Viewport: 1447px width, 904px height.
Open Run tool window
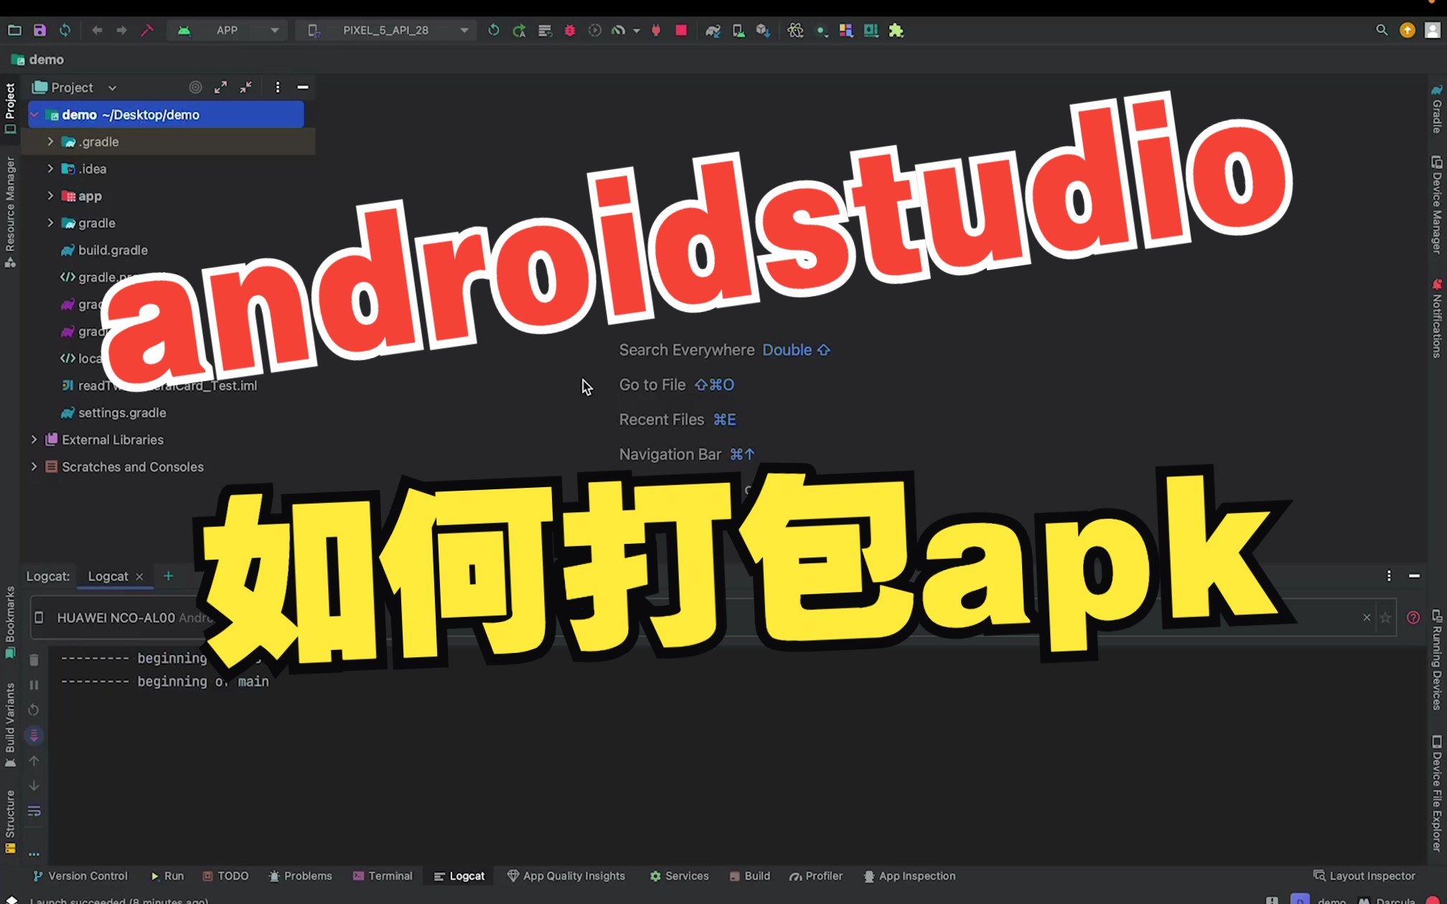[x=167, y=876]
